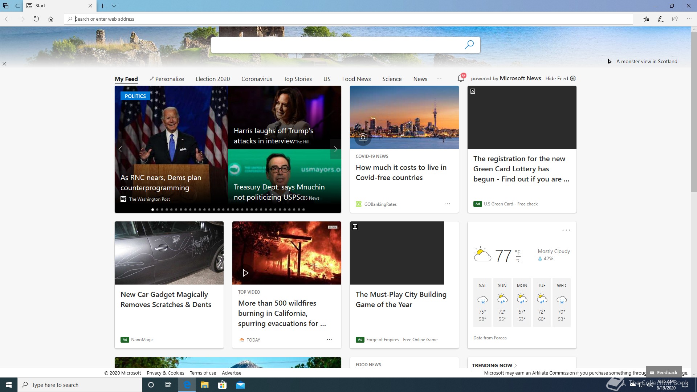Click the address bar field
697x392 pixels.
pyautogui.click(x=348, y=19)
